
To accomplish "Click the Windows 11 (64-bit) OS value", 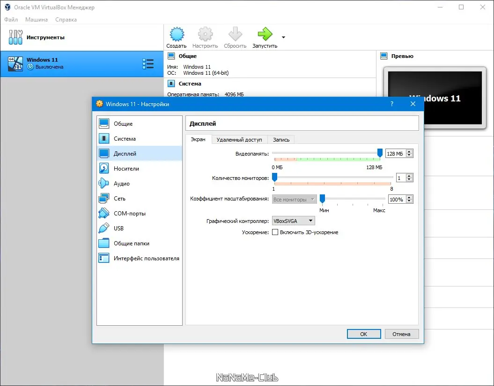I will point(206,73).
